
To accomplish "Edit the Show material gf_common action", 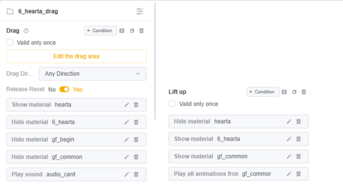I will click(x=289, y=156).
